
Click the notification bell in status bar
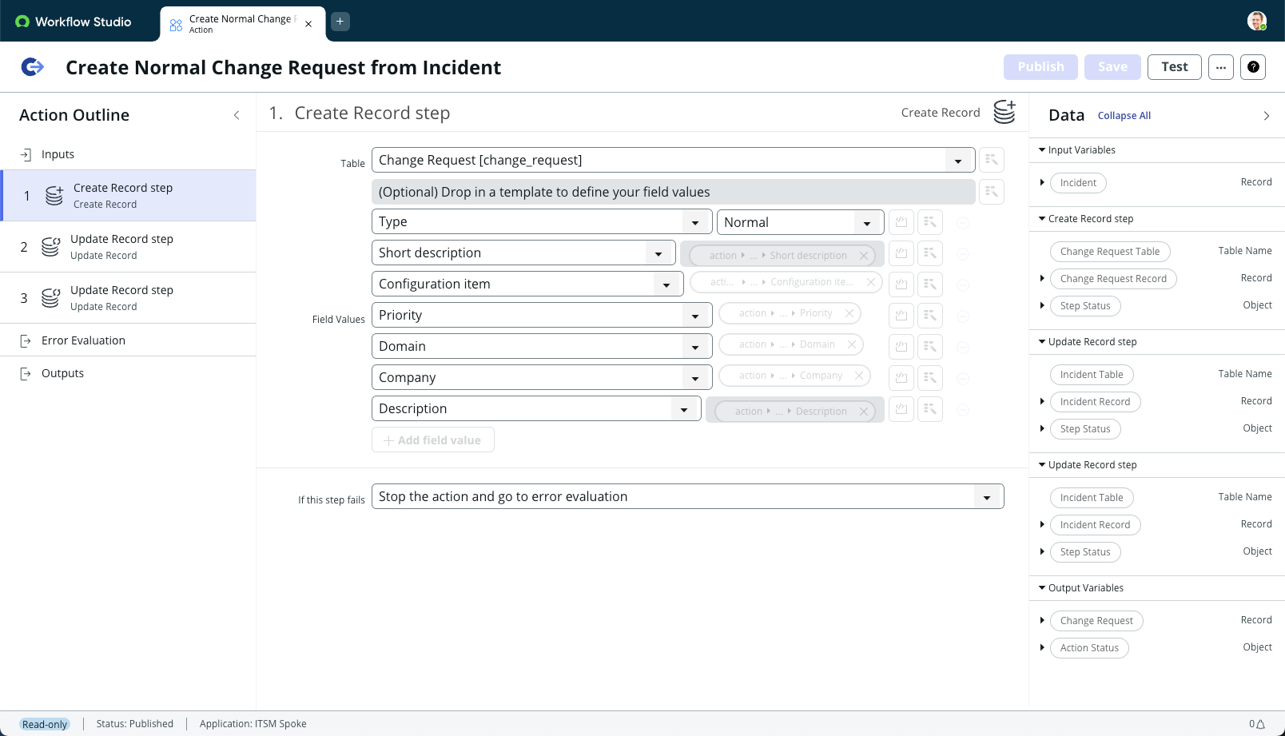pyautogui.click(x=1260, y=724)
